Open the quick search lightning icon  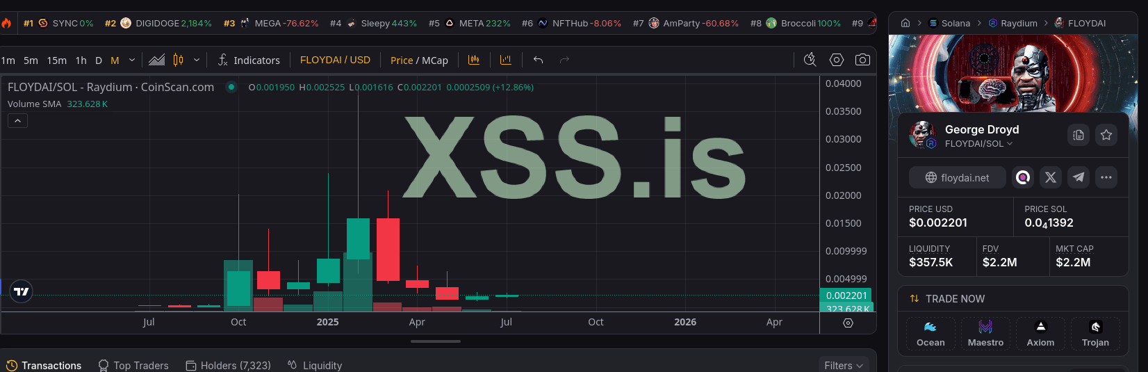point(810,60)
